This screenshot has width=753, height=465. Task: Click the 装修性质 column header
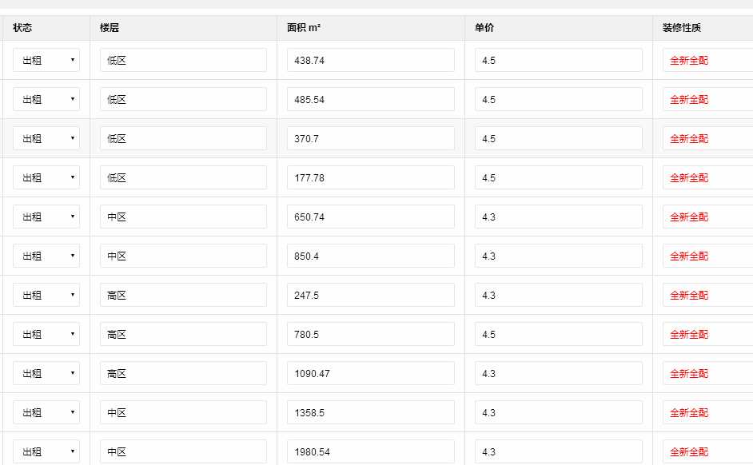[682, 28]
